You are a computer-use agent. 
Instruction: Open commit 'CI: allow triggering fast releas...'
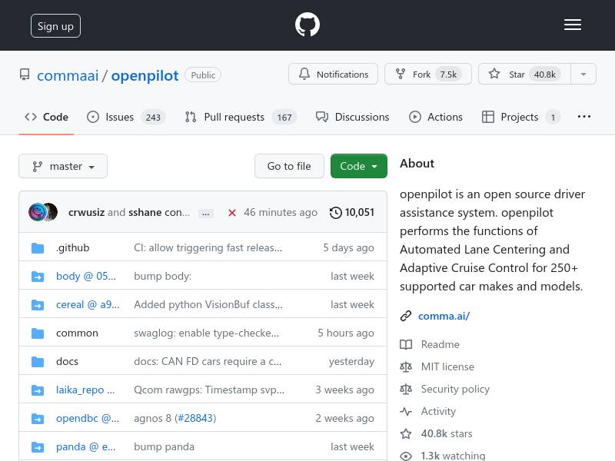208,247
